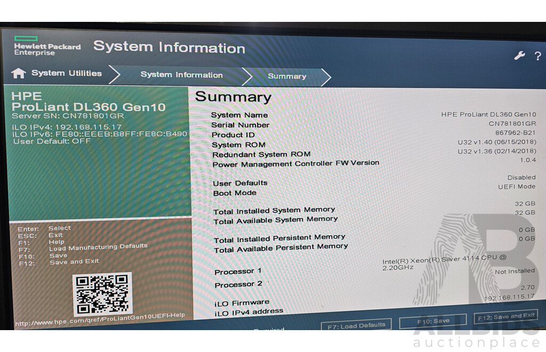
Task: Click the UEFI Mode value
Action: pos(517,187)
